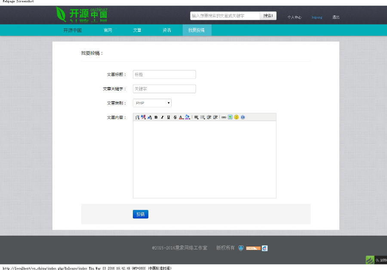Open the emoticon smiley picker

click(236, 116)
